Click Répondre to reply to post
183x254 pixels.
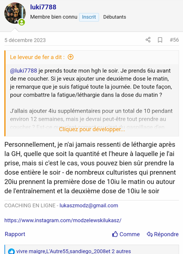166,234
